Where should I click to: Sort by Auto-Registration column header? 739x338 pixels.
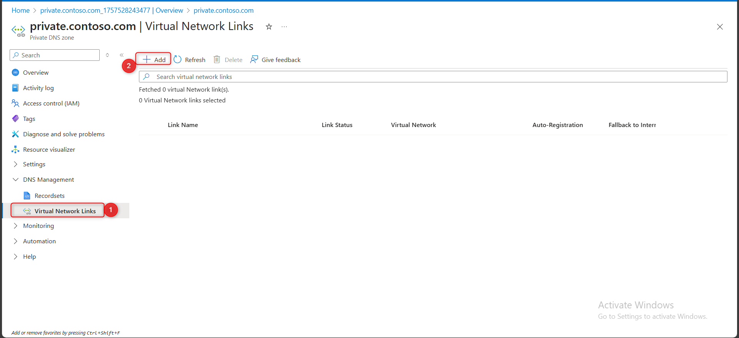pos(558,125)
